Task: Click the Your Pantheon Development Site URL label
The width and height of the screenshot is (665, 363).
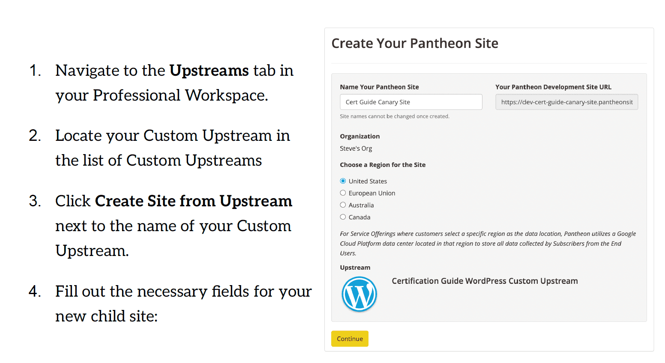Action: (553, 86)
